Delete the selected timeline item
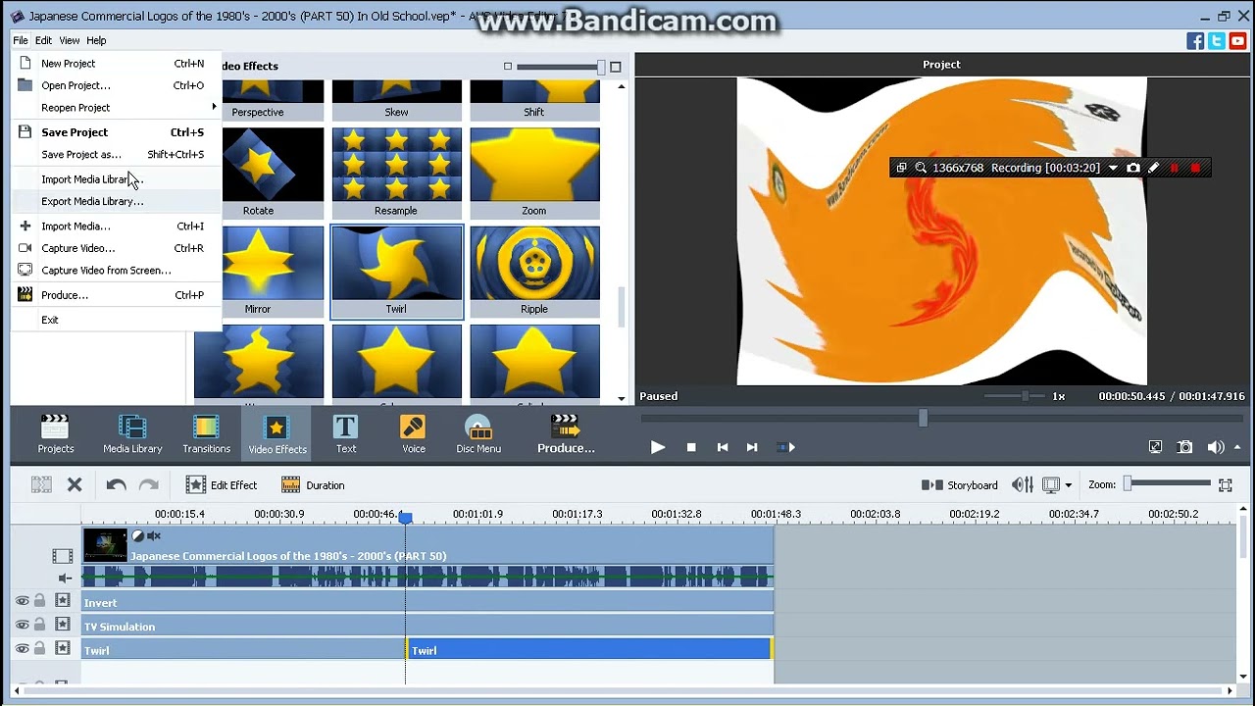 click(75, 484)
